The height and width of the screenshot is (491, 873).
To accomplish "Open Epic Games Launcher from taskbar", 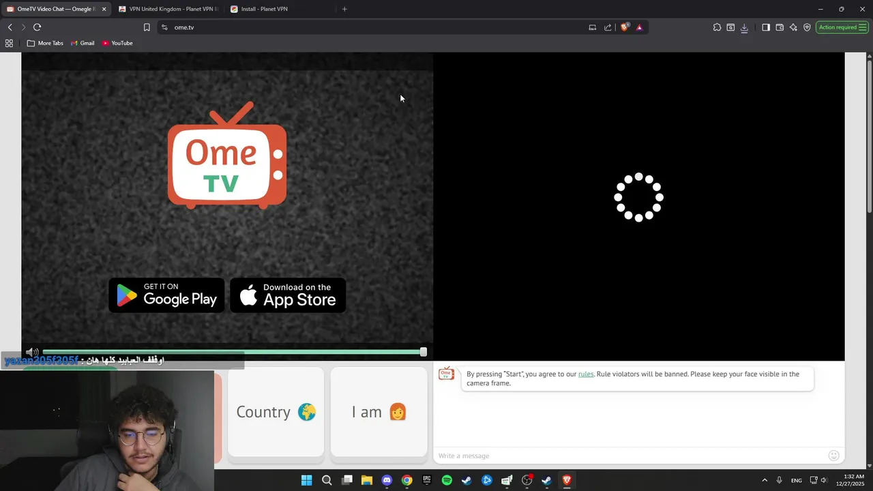I will [x=427, y=480].
